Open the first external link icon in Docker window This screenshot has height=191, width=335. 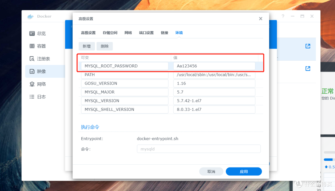(x=308, y=46)
